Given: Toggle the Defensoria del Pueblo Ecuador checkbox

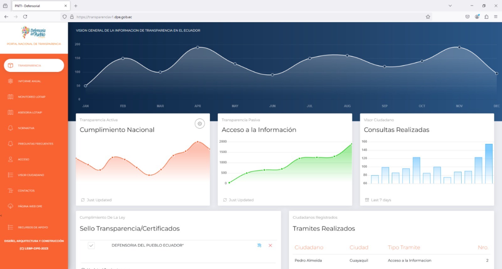Looking at the screenshot, I should coord(91,246).
